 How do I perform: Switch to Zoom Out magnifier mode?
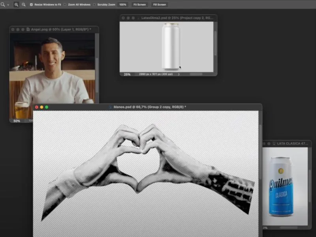(x=23, y=4)
